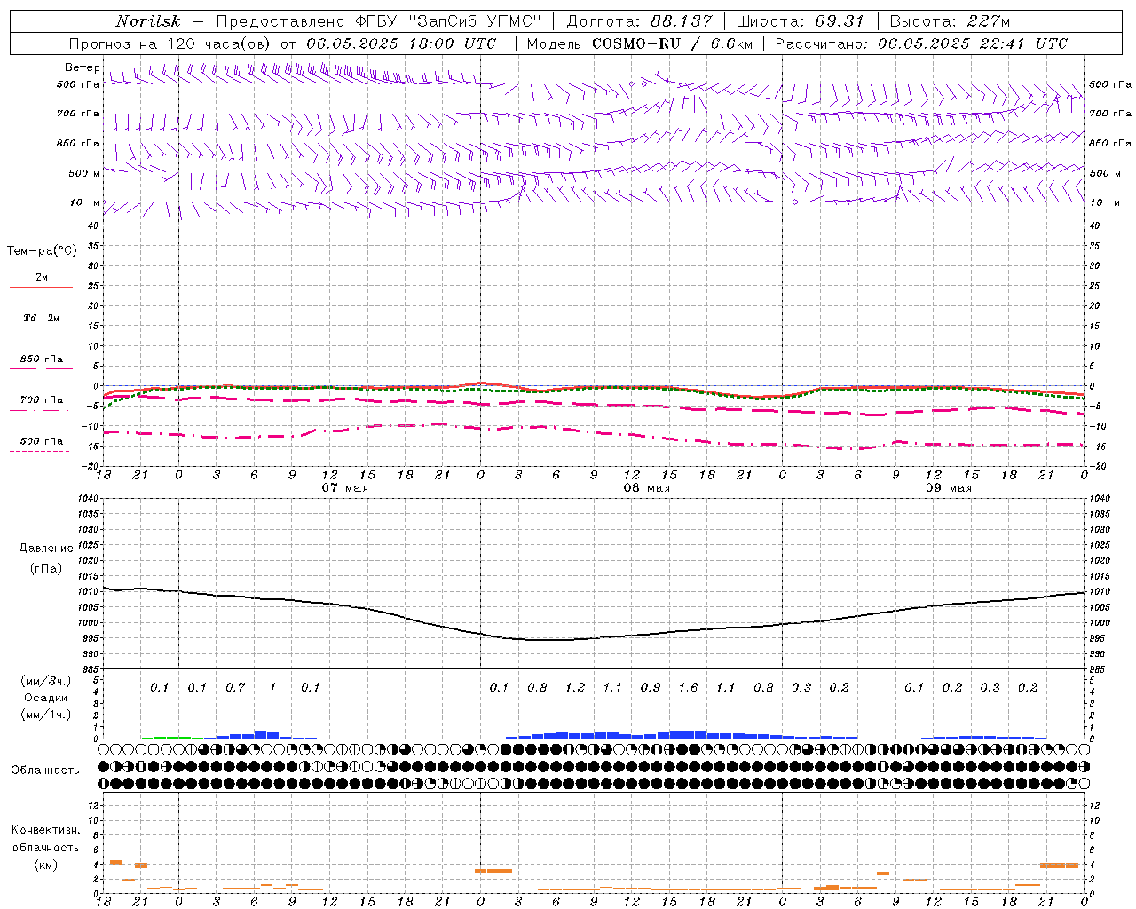The width and height of the screenshot is (1136, 909).
Task: Click the Конвективн. облачность label
Action: pyautogui.click(x=45, y=847)
